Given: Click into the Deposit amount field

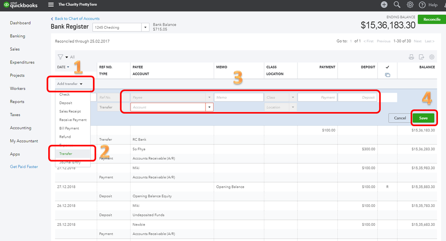Looking at the screenshot, I should pos(358,97).
